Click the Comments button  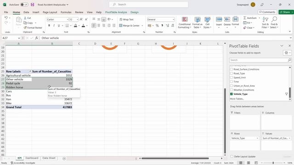pos(267,12)
